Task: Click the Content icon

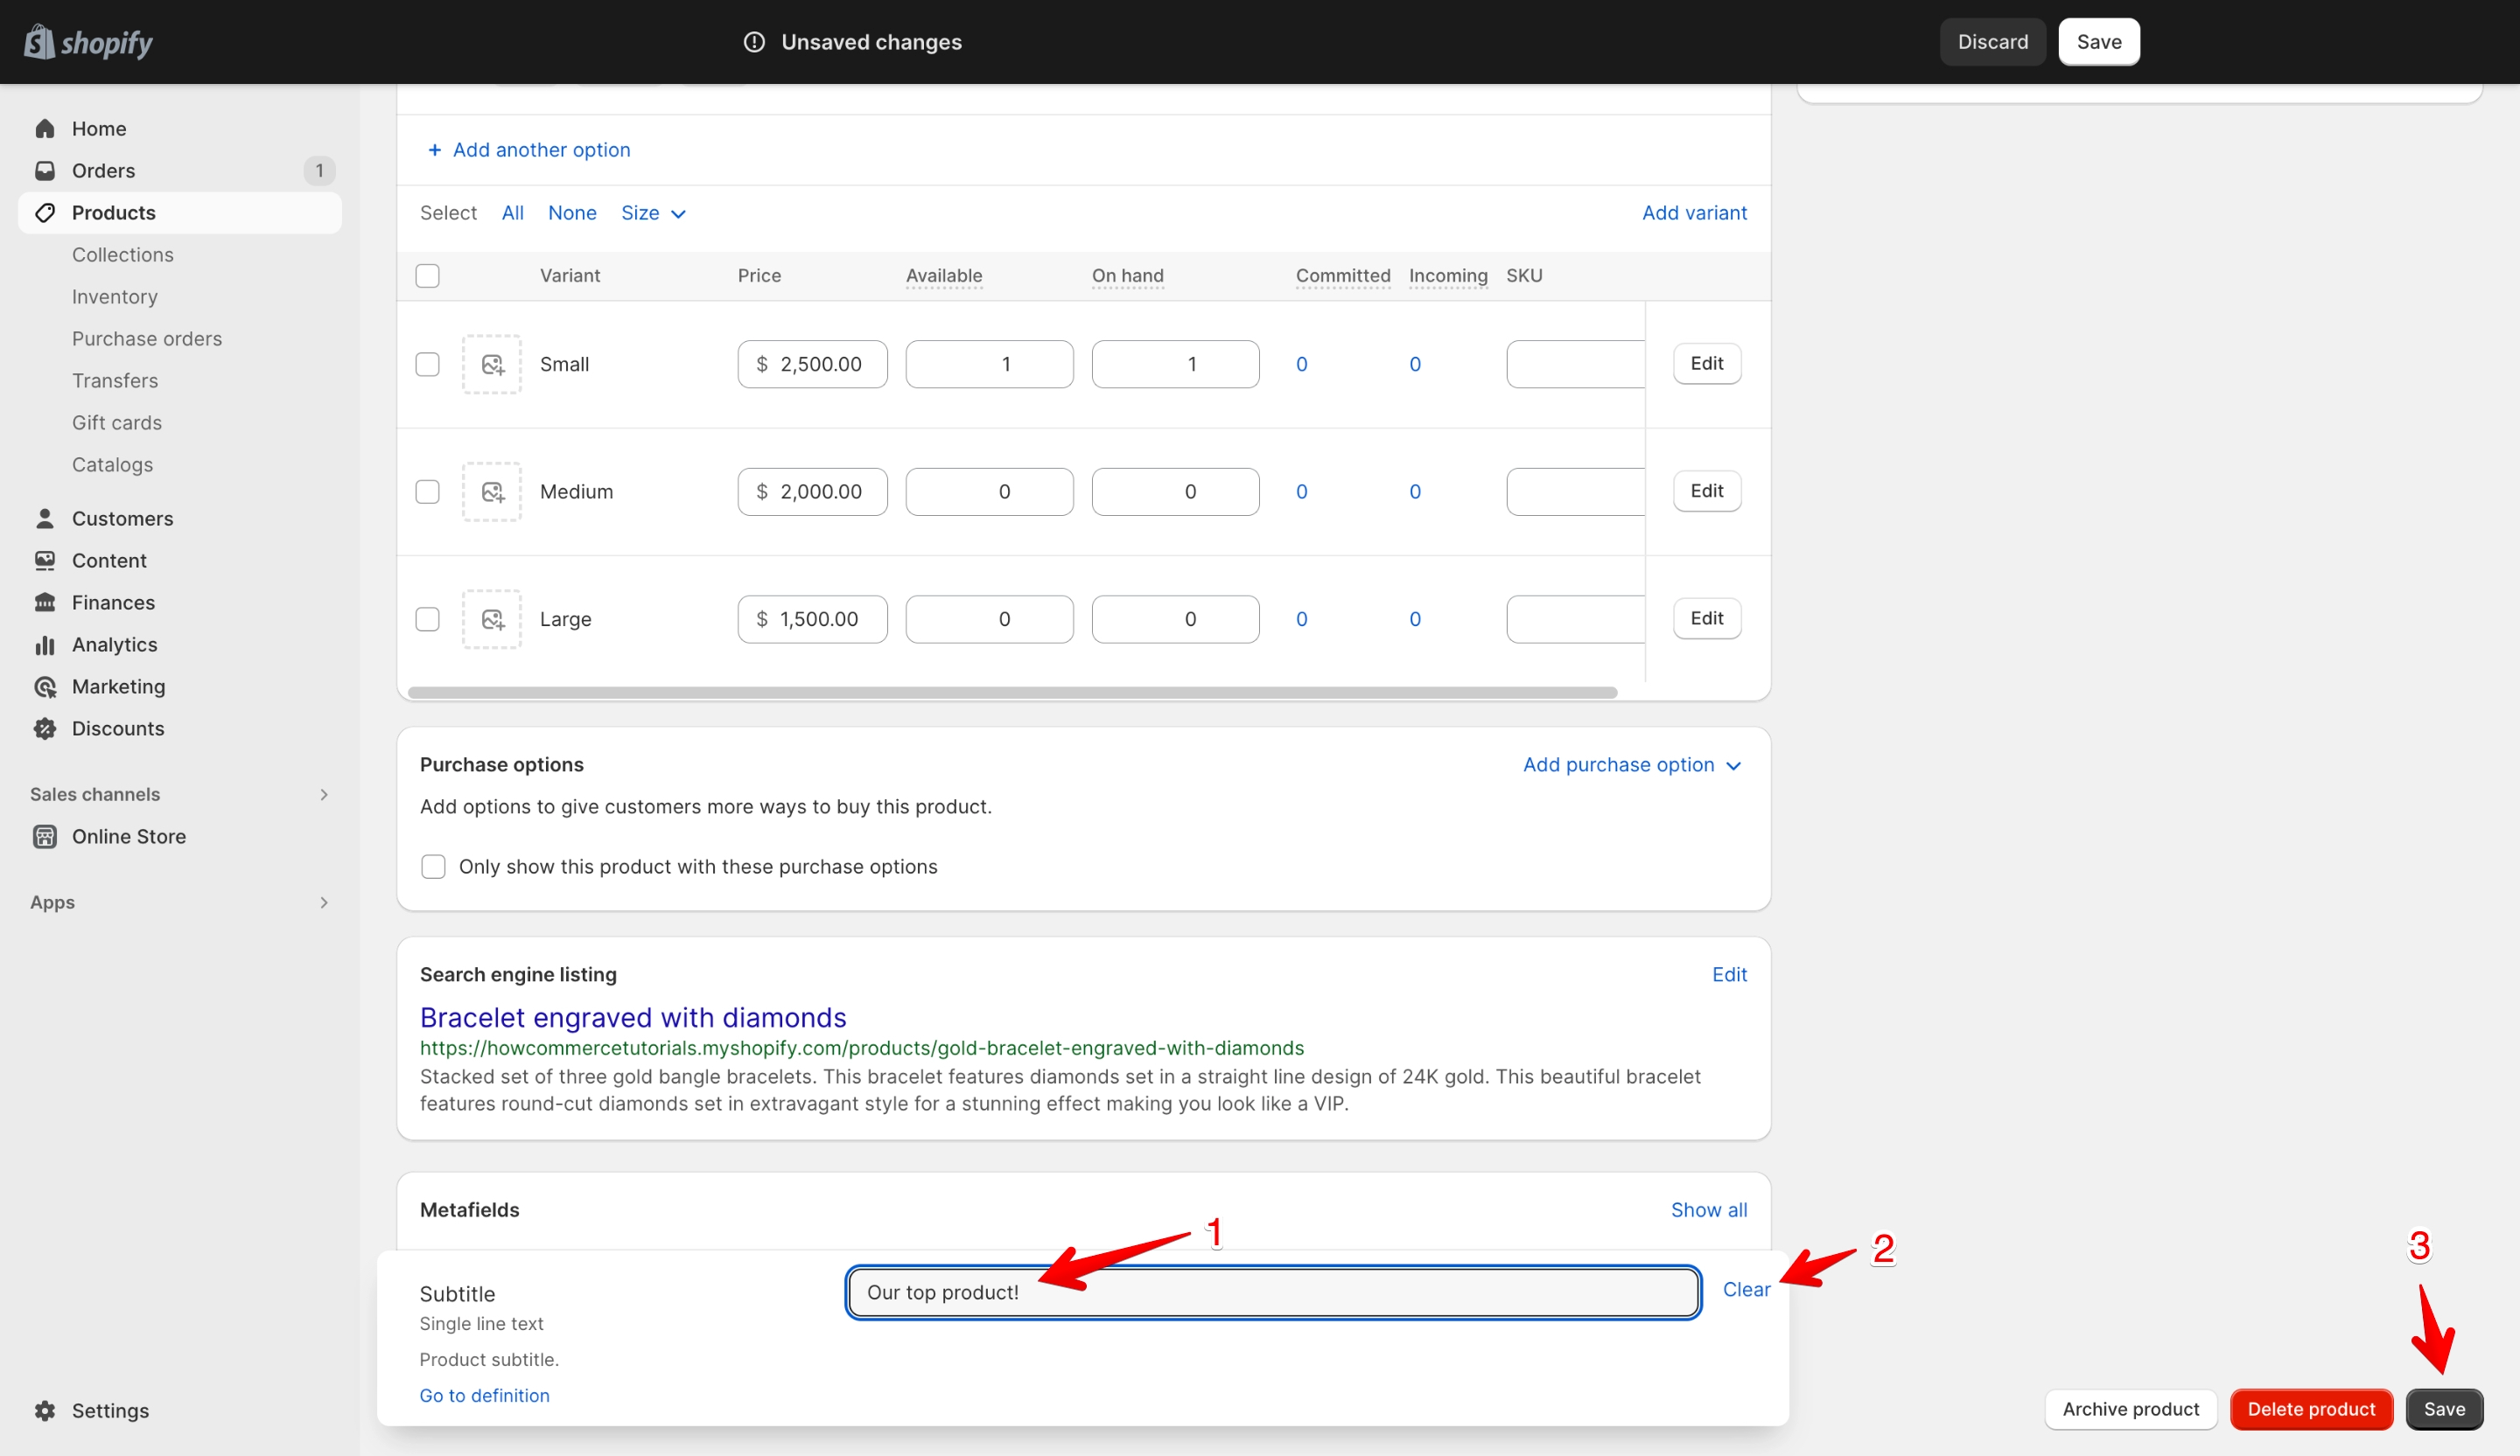Action: click(x=45, y=561)
